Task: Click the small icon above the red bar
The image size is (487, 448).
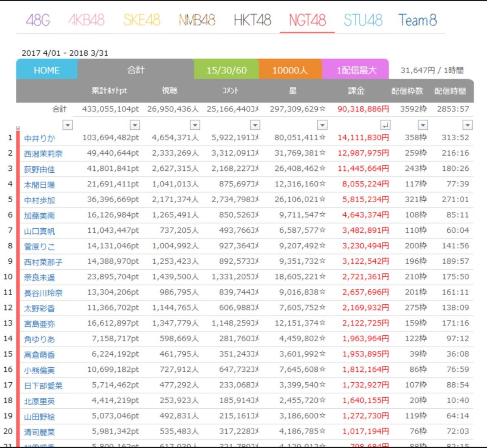Action: [x=18, y=129]
